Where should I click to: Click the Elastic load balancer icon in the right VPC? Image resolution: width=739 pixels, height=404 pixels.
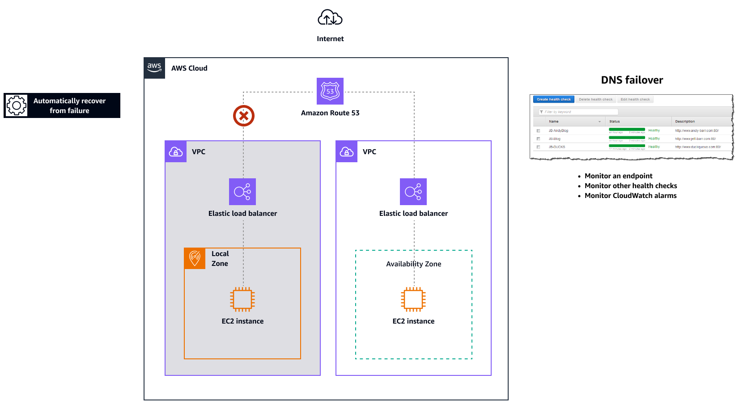413,192
